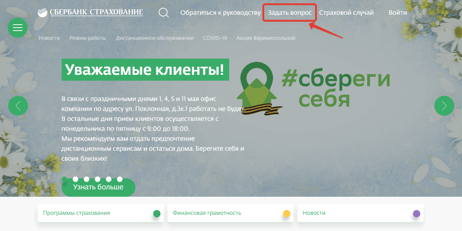
Task: Click the search magnifier icon
Action: click(x=164, y=13)
